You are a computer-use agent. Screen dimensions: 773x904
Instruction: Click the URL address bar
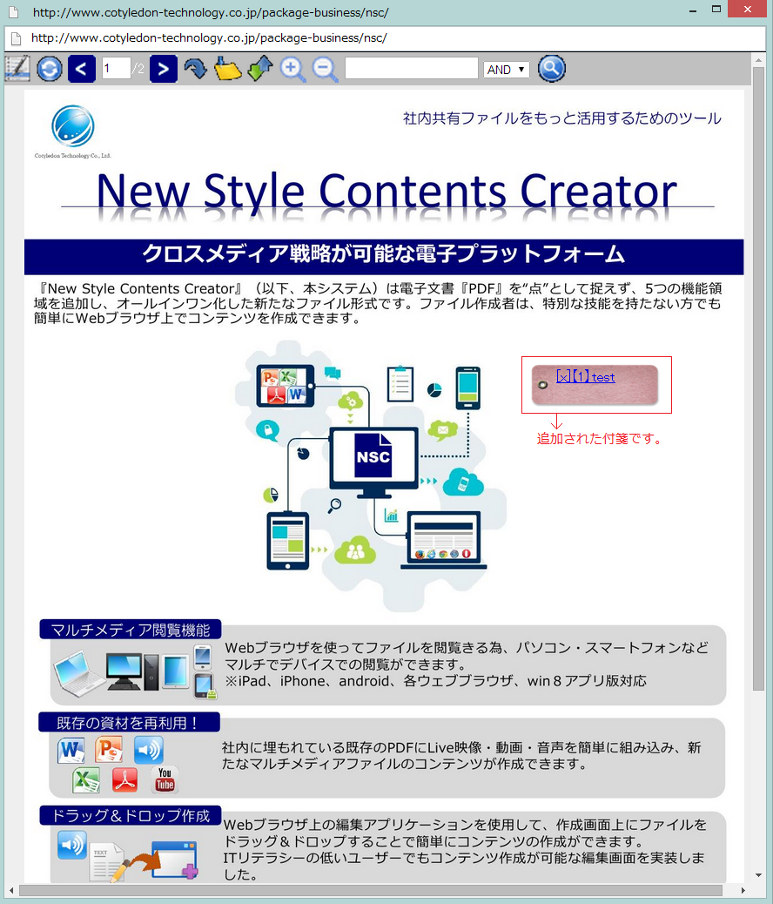(x=385, y=38)
